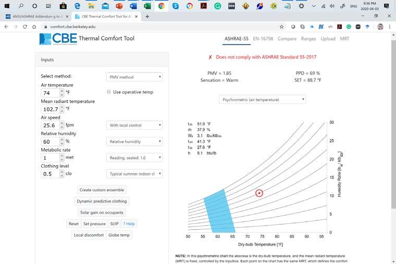Image resolution: width=396 pixels, height=264 pixels.
Task: Open the Upload tab
Action: pyautogui.click(x=328, y=39)
